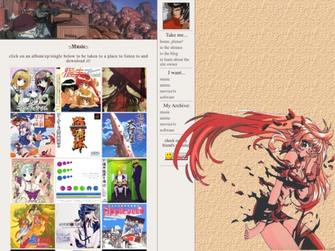Click the 'My Archive:' sidebar heading
The width and height of the screenshot is (335, 251).
coord(176,105)
